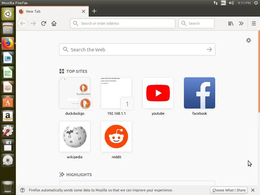Screen dimensions: 260x195
Task: Submit web search with arrow button
Action: 209,49
